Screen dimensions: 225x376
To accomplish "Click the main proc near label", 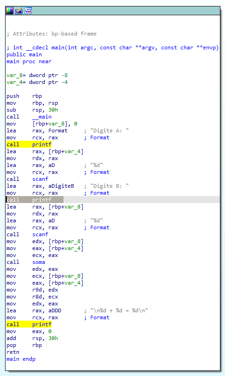I will point(29,61).
